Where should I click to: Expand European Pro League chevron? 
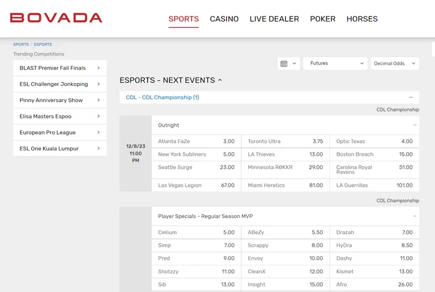coord(98,132)
